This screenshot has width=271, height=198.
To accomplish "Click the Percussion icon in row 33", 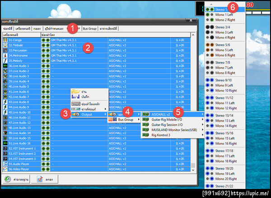I will pyautogui.click(x=5, y=51).
